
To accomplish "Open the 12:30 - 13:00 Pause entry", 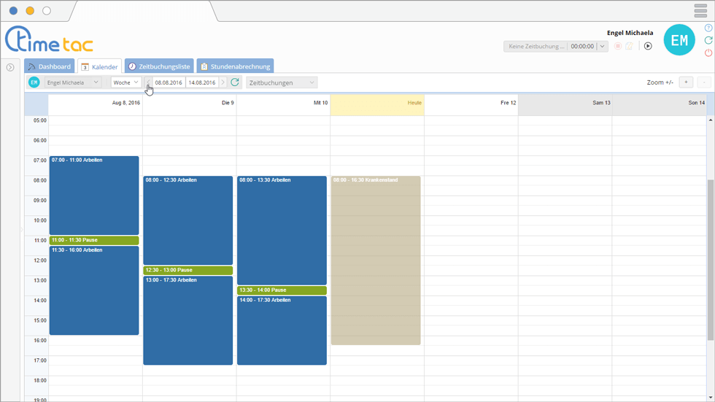I will pyautogui.click(x=188, y=270).
